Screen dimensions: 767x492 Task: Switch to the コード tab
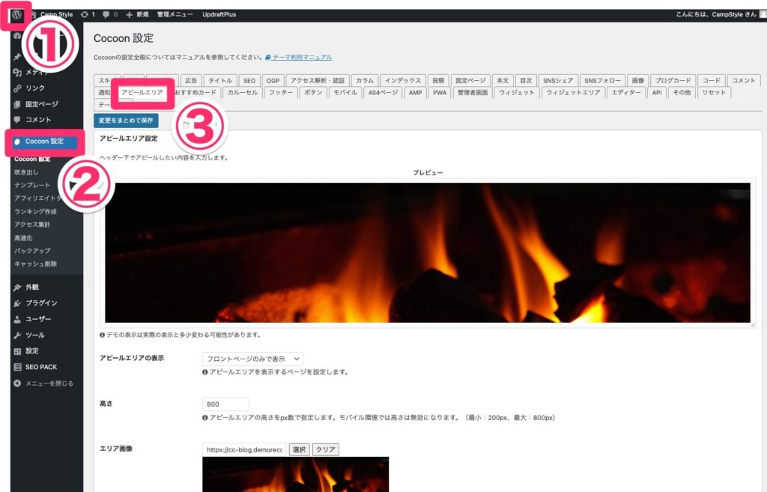(712, 81)
